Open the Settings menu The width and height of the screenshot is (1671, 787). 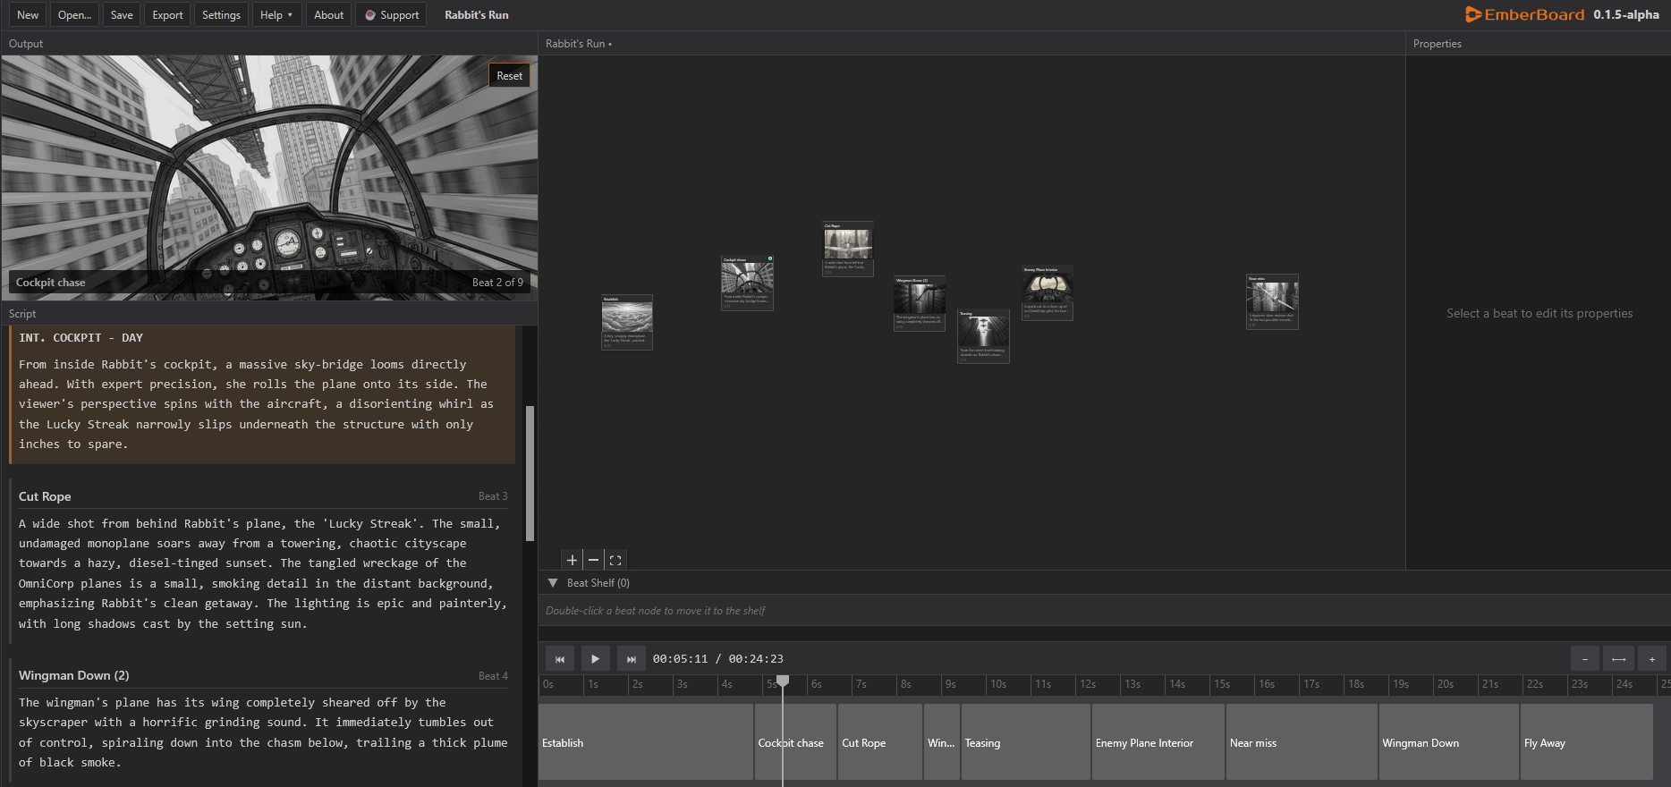(221, 15)
